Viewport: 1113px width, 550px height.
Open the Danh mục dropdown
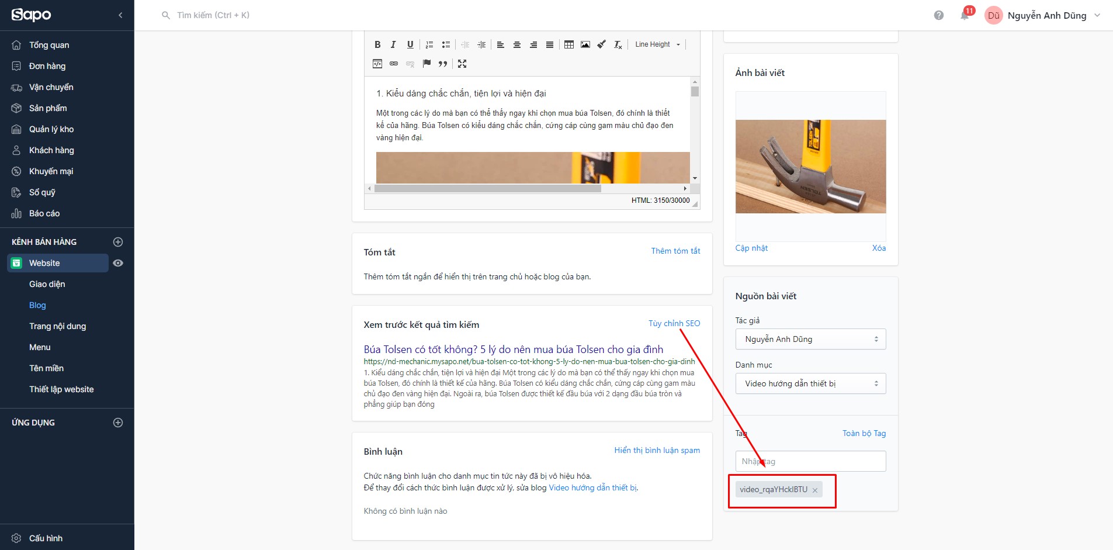click(x=811, y=383)
